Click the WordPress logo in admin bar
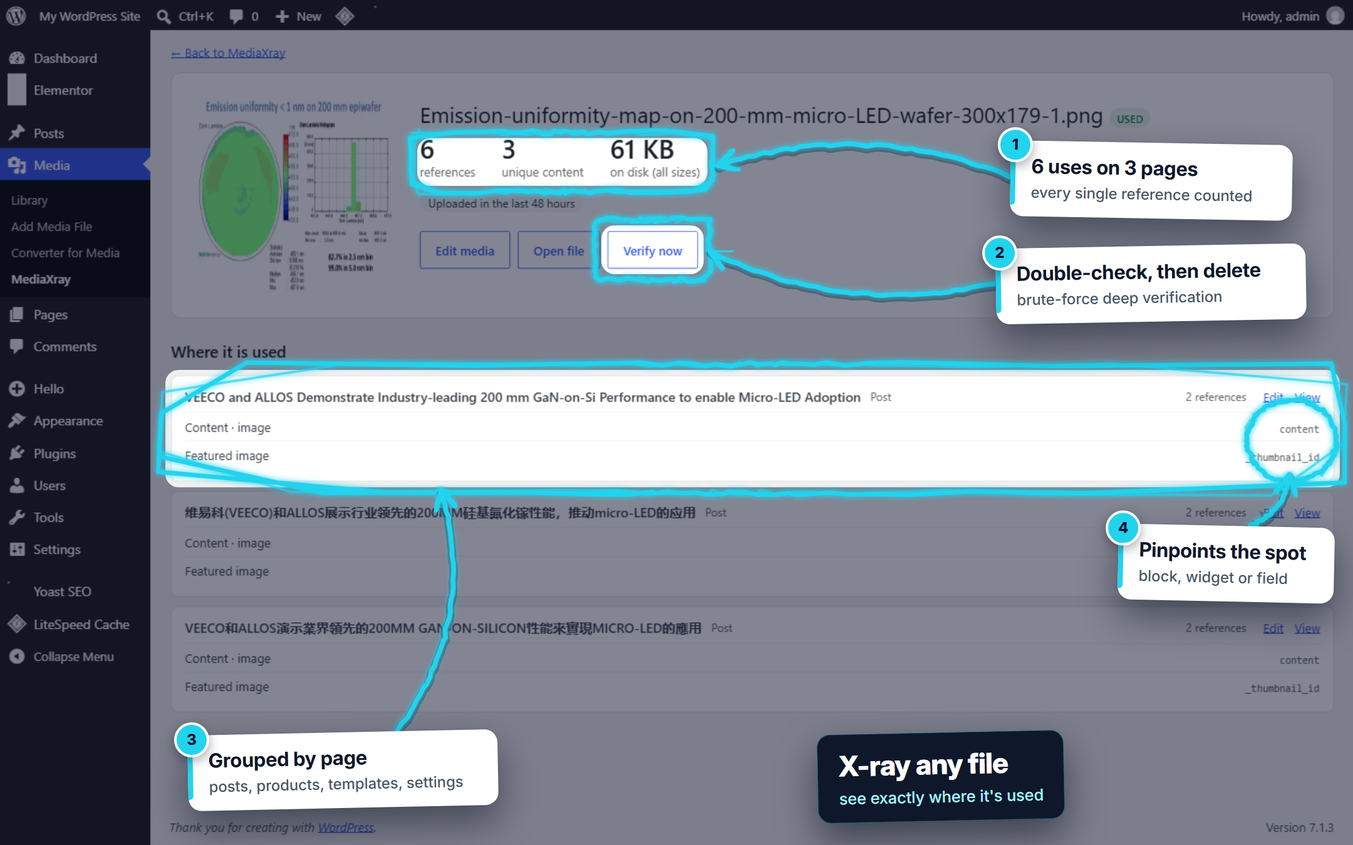This screenshot has width=1353, height=845. pos(16,16)
